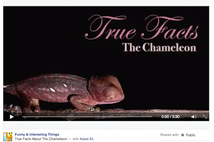Click the 'Shared with:' label
Screen dimensions: 214x142
click(170, 135)
